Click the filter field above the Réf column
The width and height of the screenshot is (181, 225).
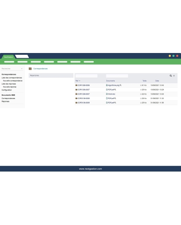point(86,76)
